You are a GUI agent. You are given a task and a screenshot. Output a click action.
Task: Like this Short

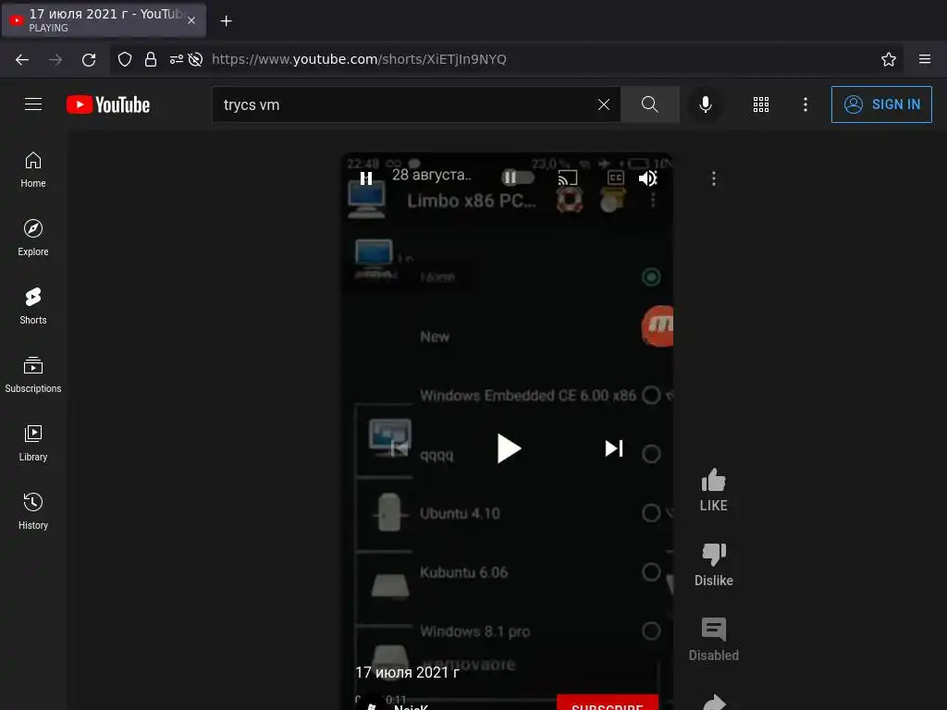[x=713, y=490]
